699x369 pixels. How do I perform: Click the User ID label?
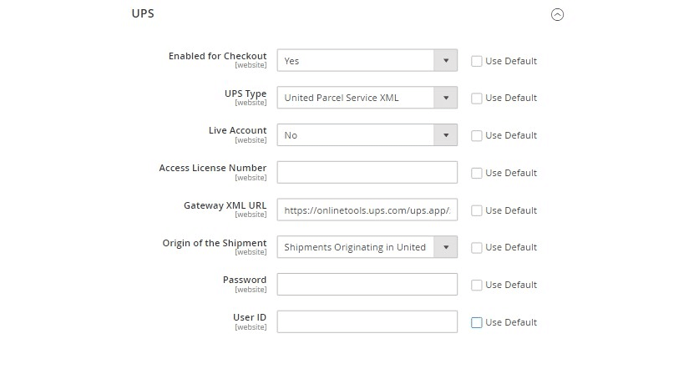(250, 317)
